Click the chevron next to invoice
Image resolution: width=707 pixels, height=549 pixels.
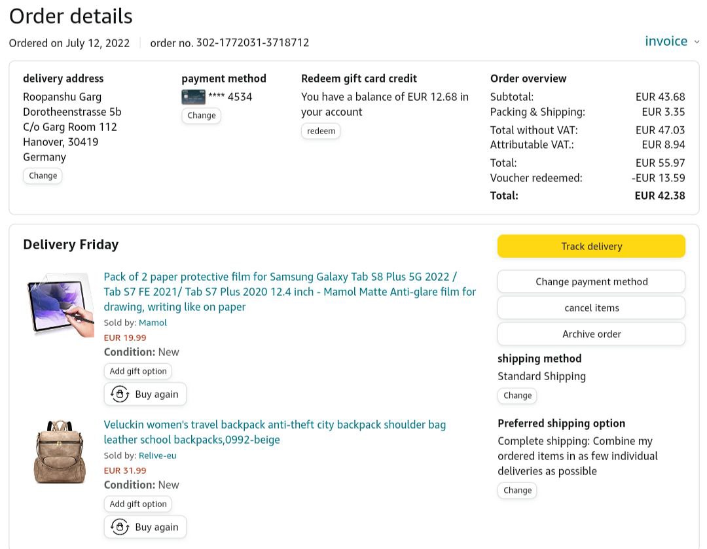coord(697,42)
